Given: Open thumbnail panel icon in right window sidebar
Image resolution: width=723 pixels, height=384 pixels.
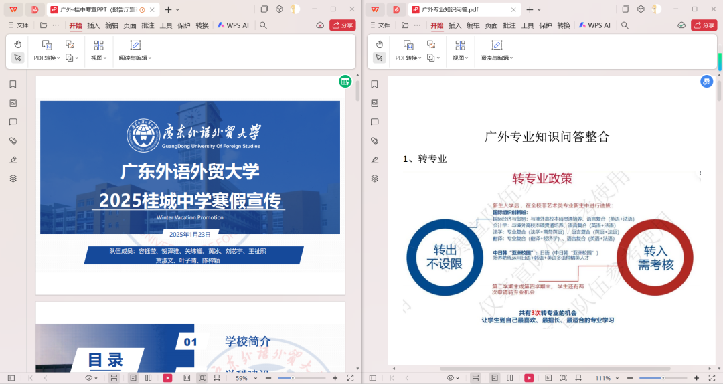Looking at the screenshot, I should (374, 103).
